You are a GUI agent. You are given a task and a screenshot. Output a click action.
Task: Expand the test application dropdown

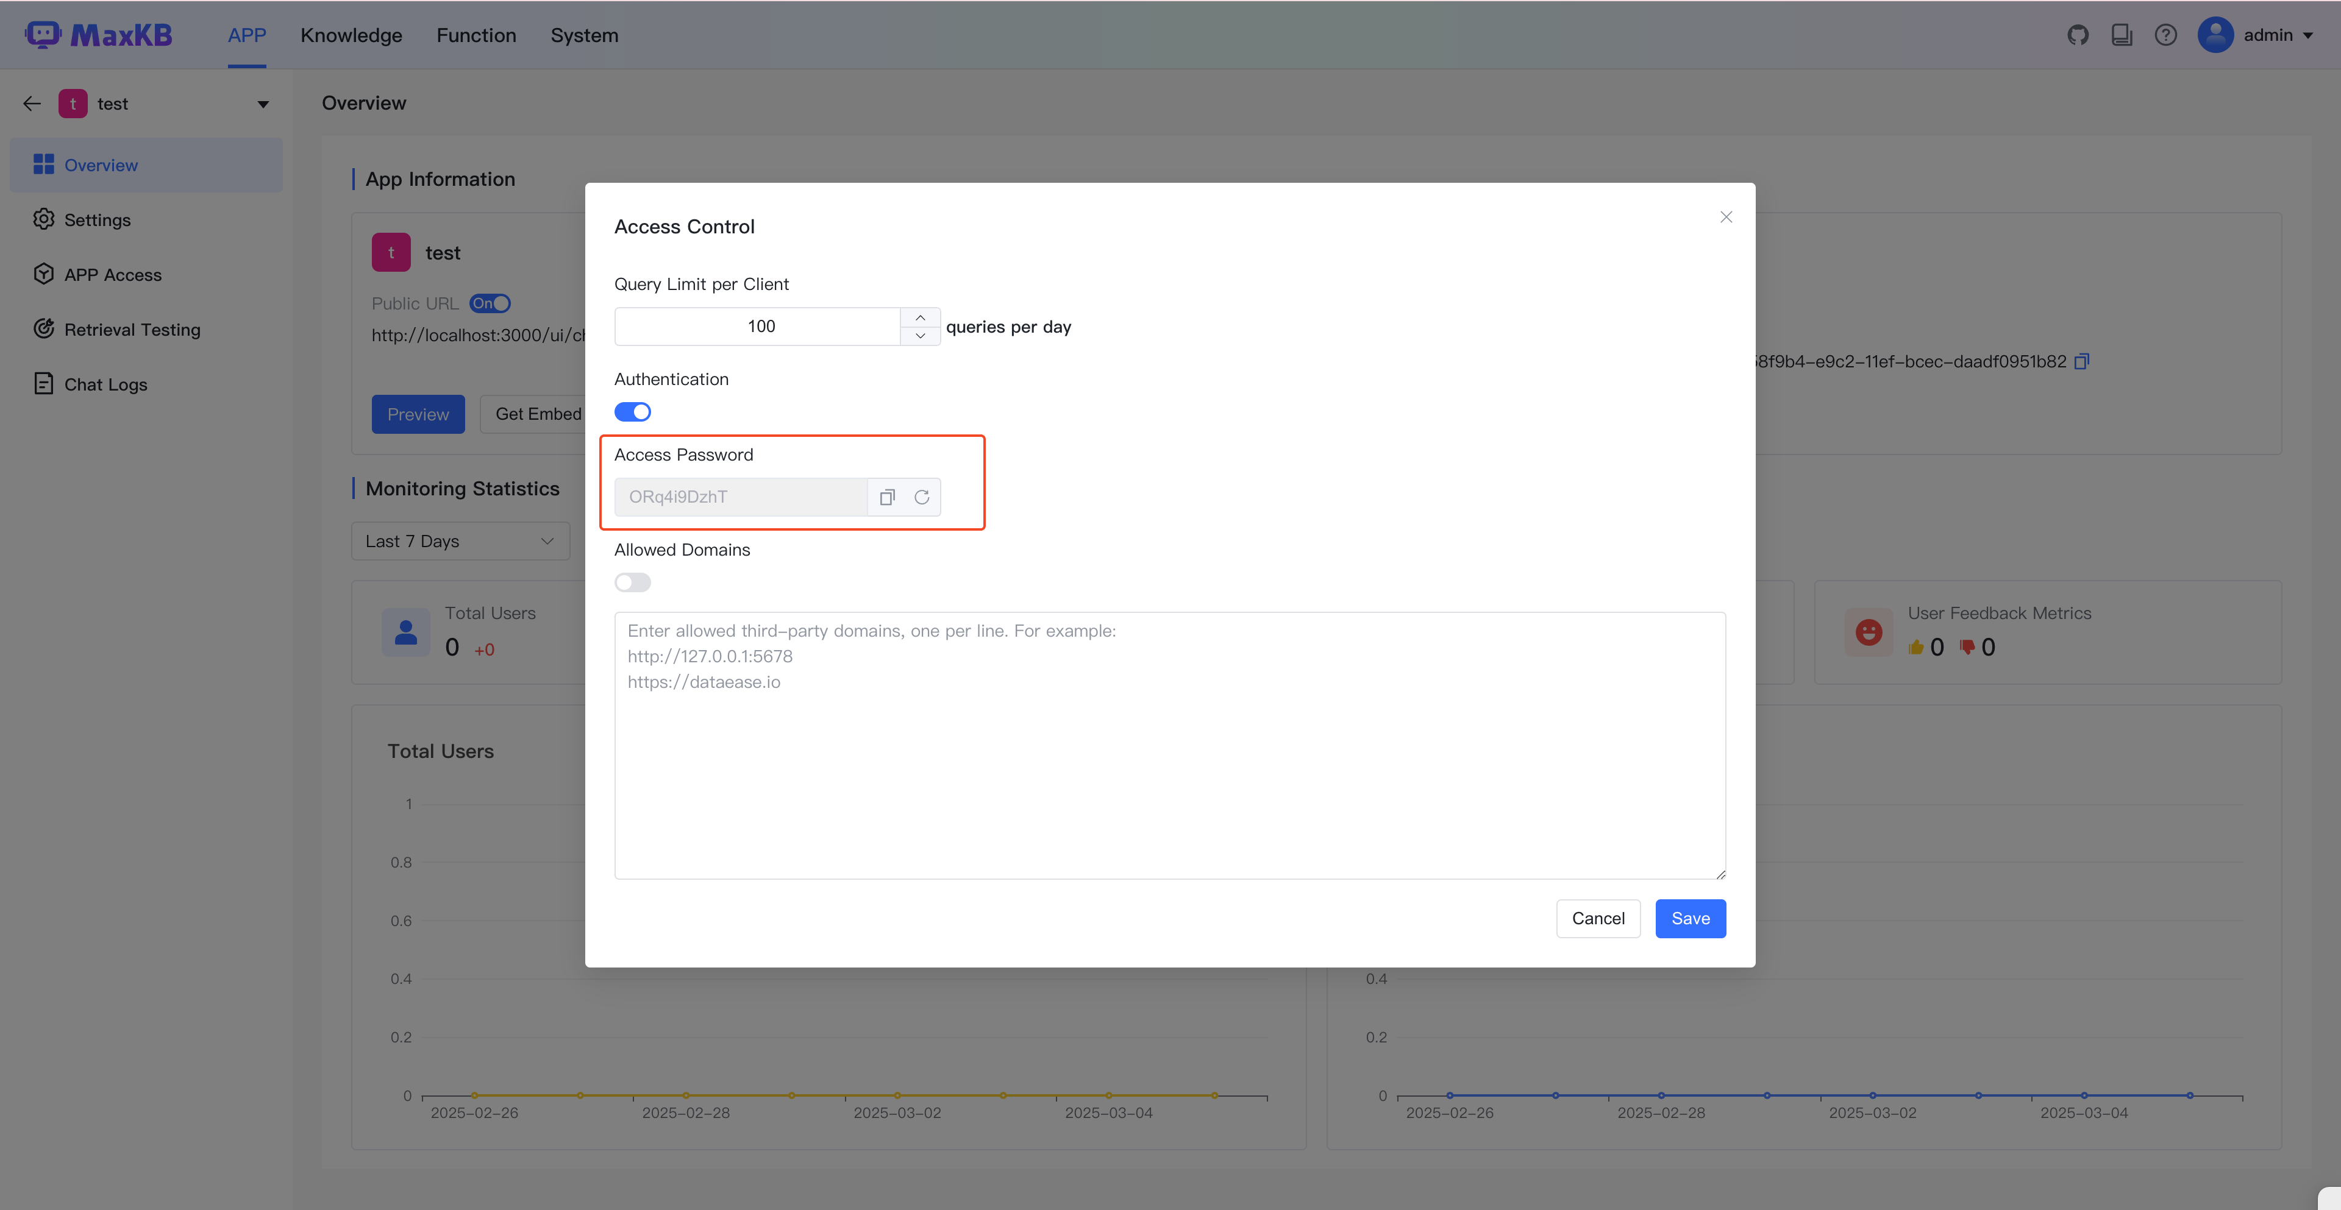coord(263,104)
